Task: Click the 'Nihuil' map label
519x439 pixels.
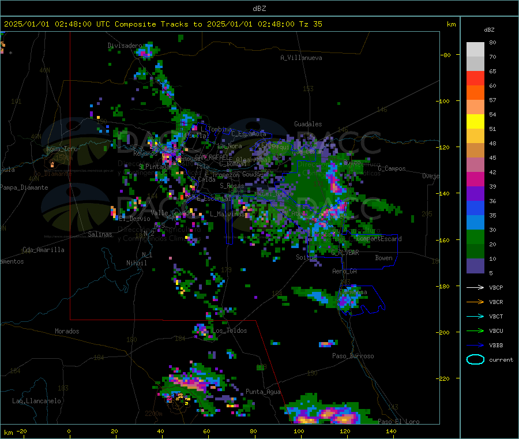Action: coord(136,263)
